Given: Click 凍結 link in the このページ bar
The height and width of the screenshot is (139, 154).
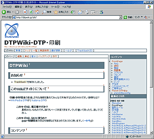Looking at the screenshot, I should 27,56.
